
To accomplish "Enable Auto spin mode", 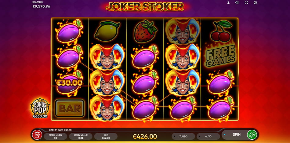I will (208, 137).
